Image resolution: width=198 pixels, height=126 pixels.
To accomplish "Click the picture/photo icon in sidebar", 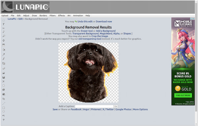I will tap(4, 94).
